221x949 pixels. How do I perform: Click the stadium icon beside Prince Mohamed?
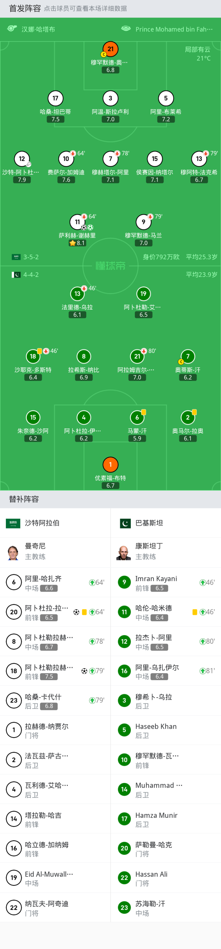tap(126, 29)
